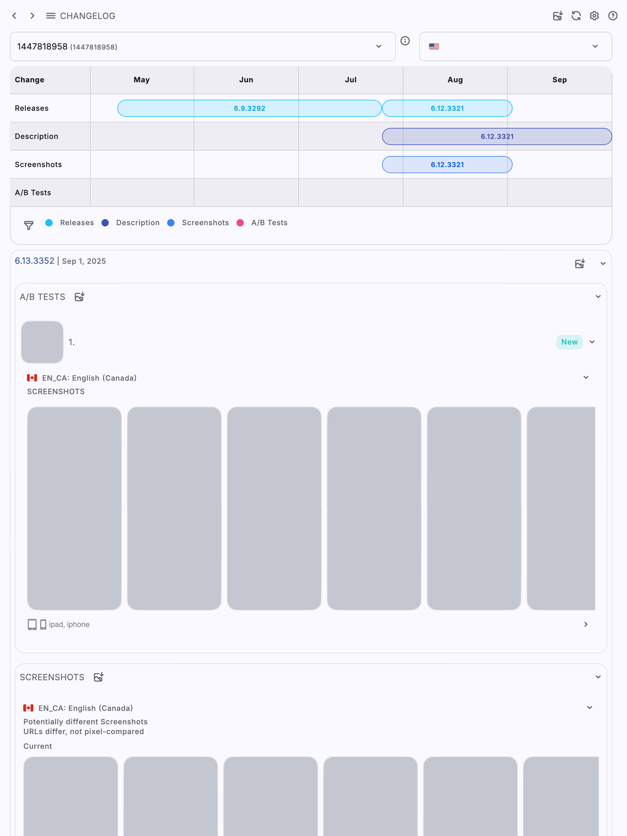Click the New status badge
The image size is (627, 836).
point(569,342)
